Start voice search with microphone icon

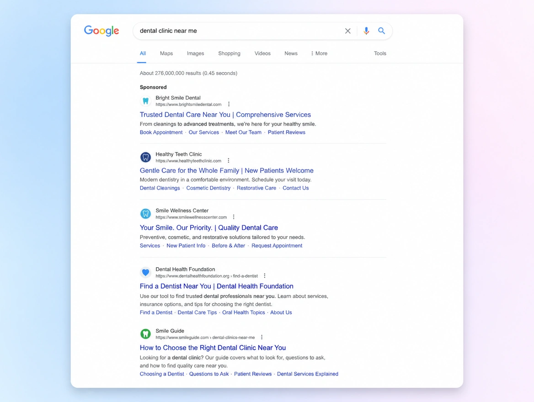tap(366, 31)
